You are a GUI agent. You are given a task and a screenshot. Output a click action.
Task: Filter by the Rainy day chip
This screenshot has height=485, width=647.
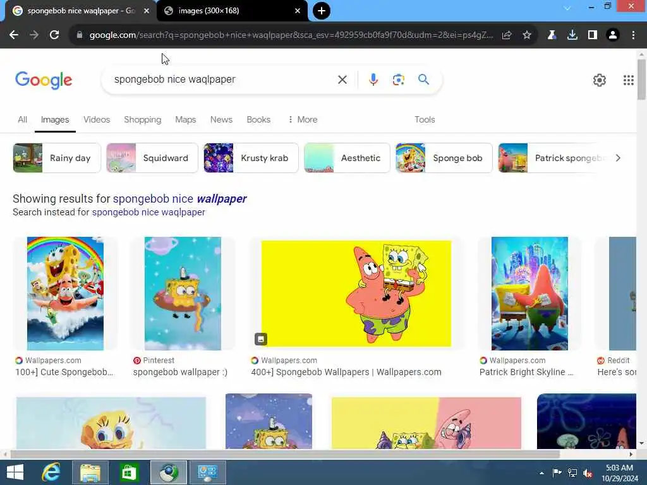(56, 158)
